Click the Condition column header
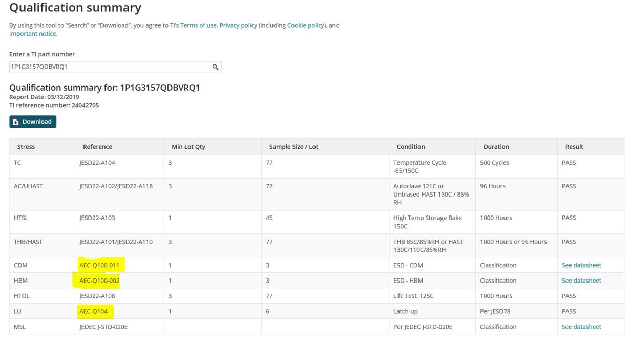This screenshot has height=345, width=630. point(411,147)
